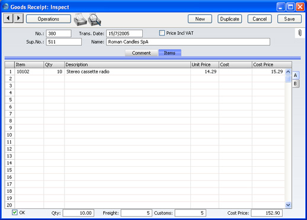The width and height of the screenshot is (307, 220).
Task: Click the New button
Action: tap(200, 19)
